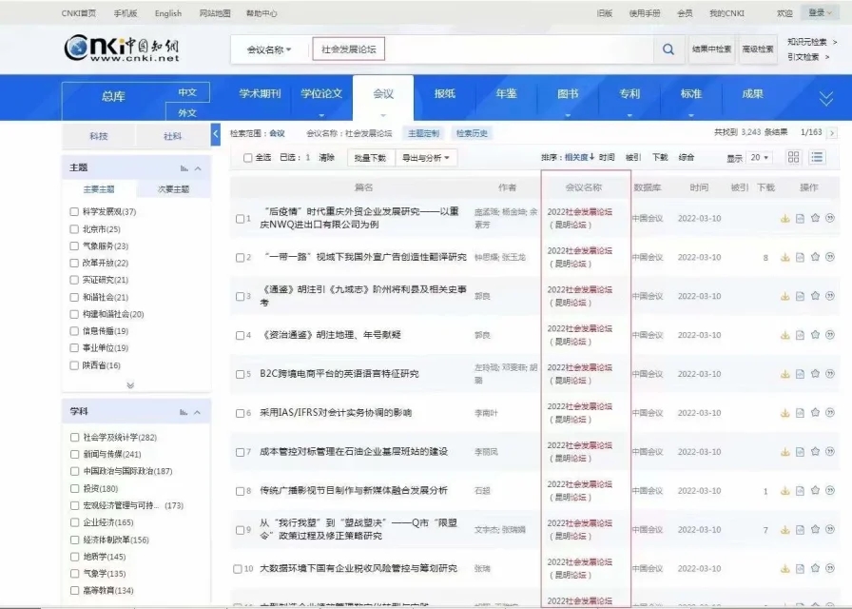Click quote icon for result 1
The image size is (852, 609).
pyautogui.click(x=830, y=218)
